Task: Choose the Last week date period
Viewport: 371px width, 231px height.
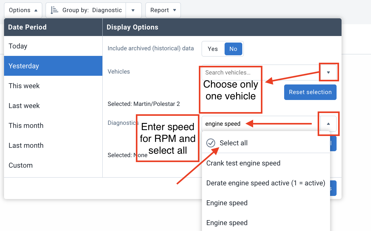Action: (x=53, y=106)
